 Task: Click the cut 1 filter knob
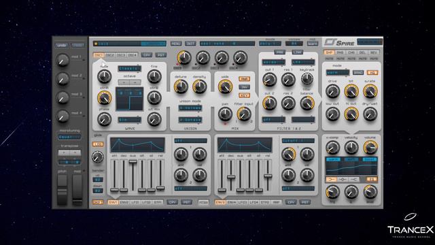point(270,80)
